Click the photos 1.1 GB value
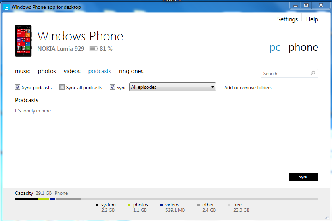332x221 pixels. 140,210
